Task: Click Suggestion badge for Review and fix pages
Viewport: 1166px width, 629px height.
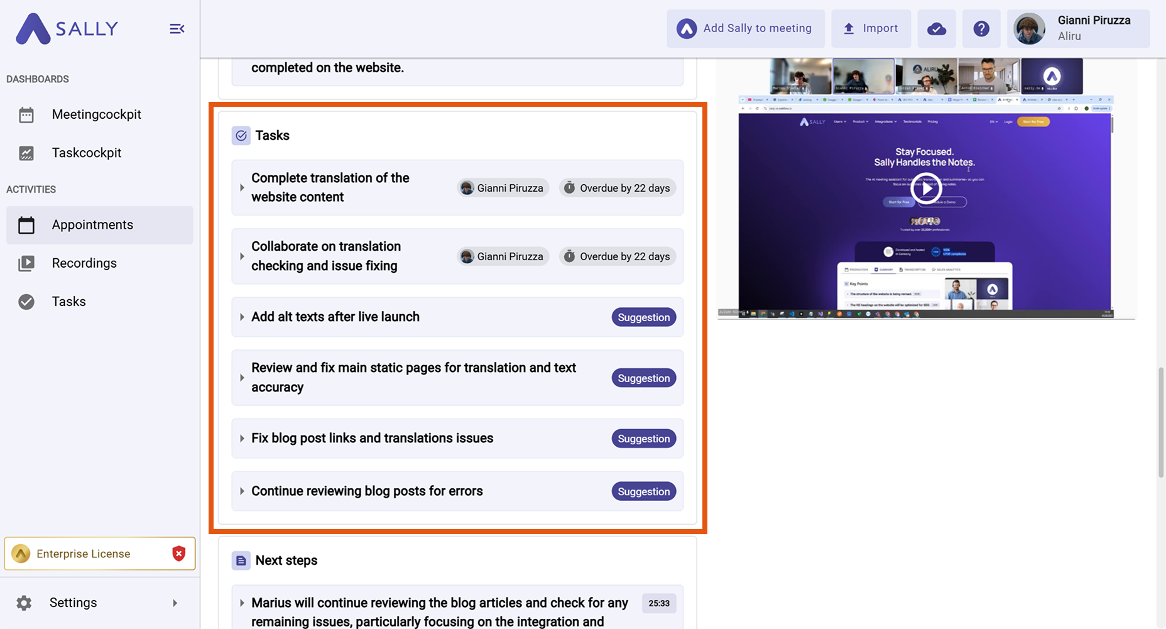Action: coord(644,378)
